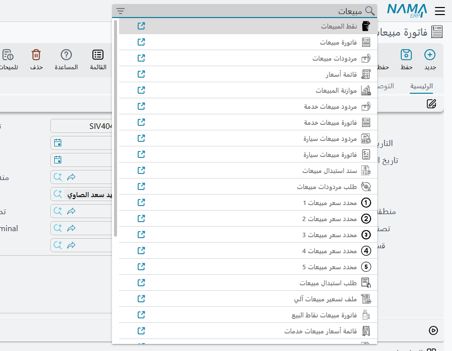Click the القائمة list view icon
The height and width of the screenshot is (351, 452).
click(x=98, y=55)
